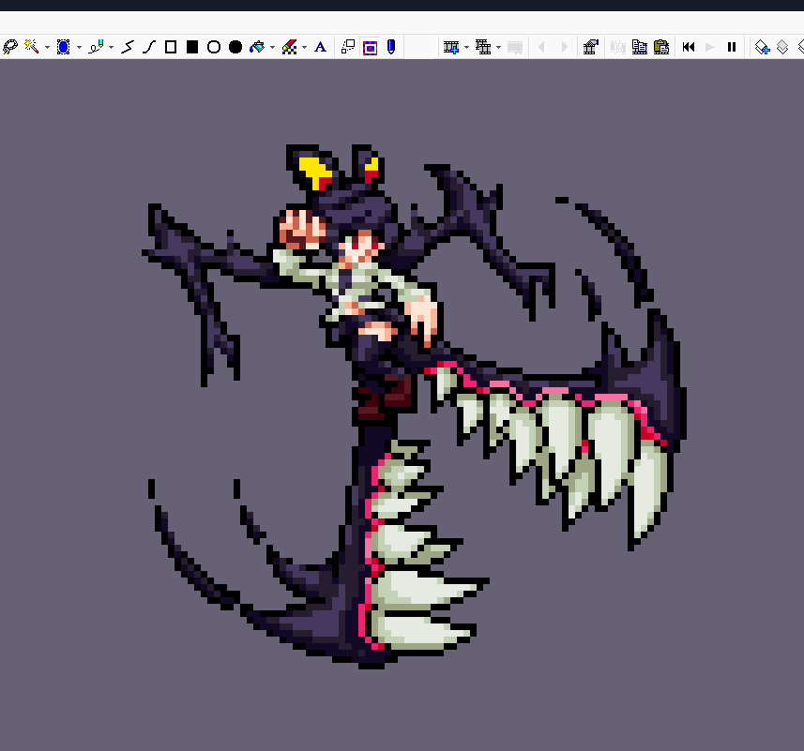This screenshot has height=751, width=804.
Task: Expand the selection shape dropdown arrow
Action: click(79, 48)
